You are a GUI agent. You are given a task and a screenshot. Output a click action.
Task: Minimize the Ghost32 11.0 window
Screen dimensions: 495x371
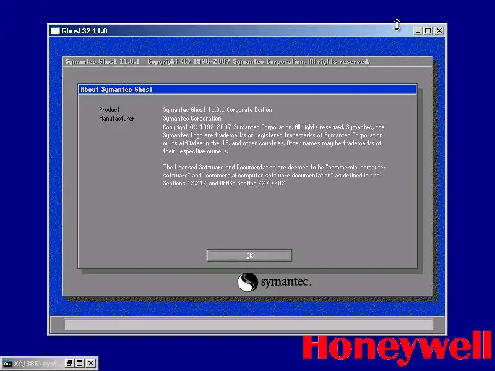(417, 31)
